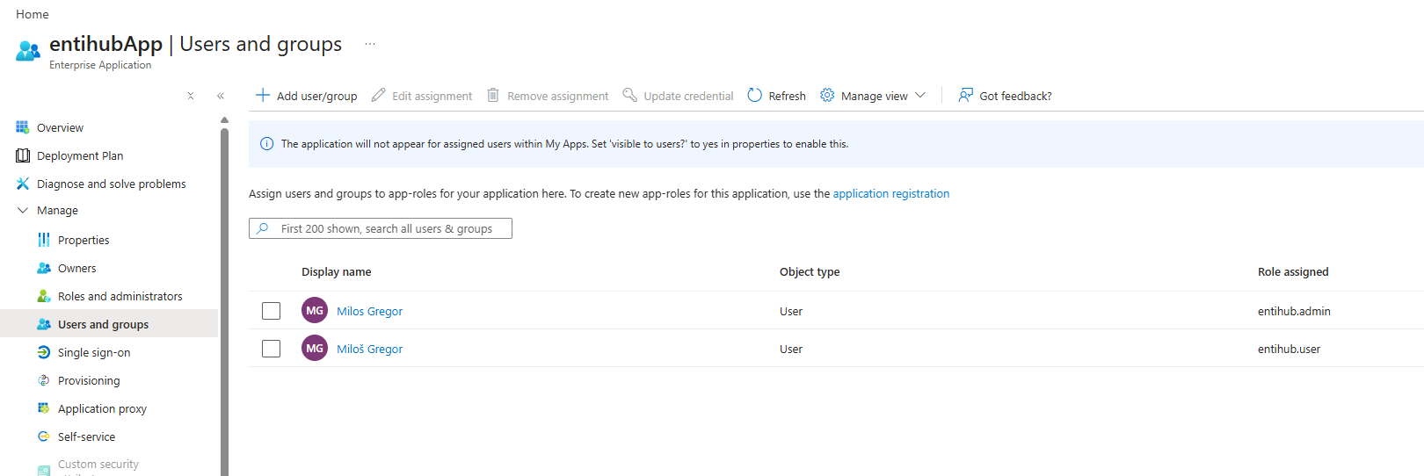Sort by Object type column header
Screen dimensions: 1424x476
coord(810,271)
